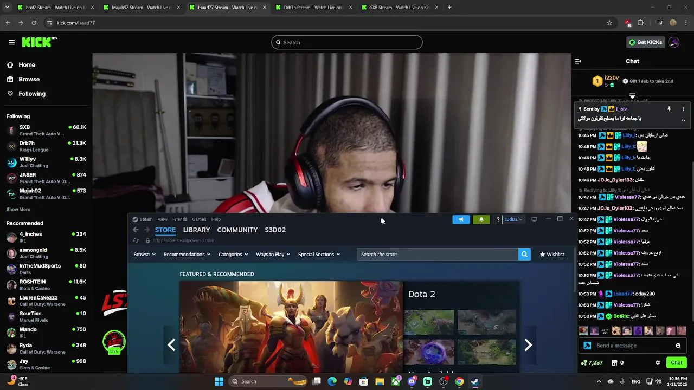
Task: Open chat settings gear icon
Action: coord(658,362)
